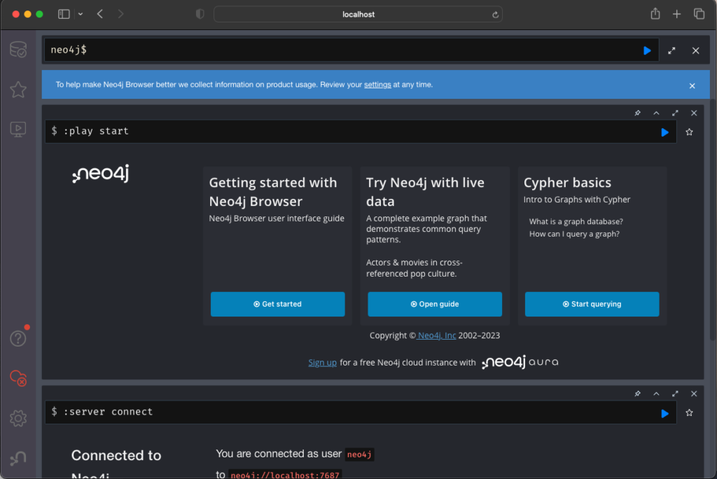
Task: Open the Database Information sidebar icon
Action: click(x=18, y=50)
